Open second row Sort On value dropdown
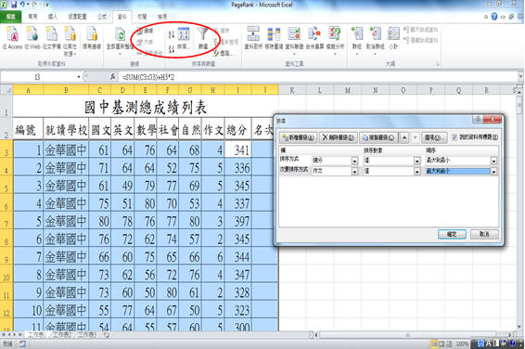Image resolution: width=525 pixels, height=349 pixels. (417, 172)
